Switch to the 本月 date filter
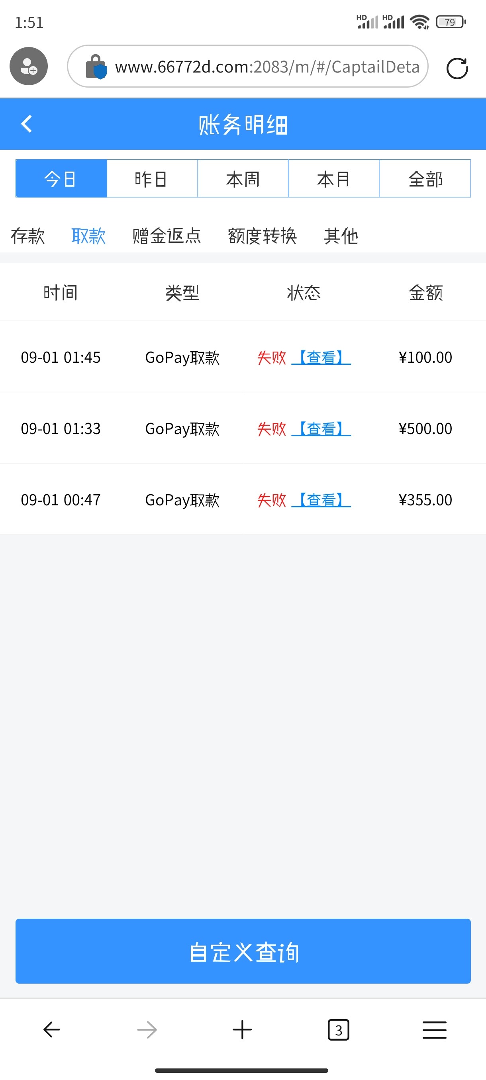Screen dimensions: 486x1080 [334, 178]
